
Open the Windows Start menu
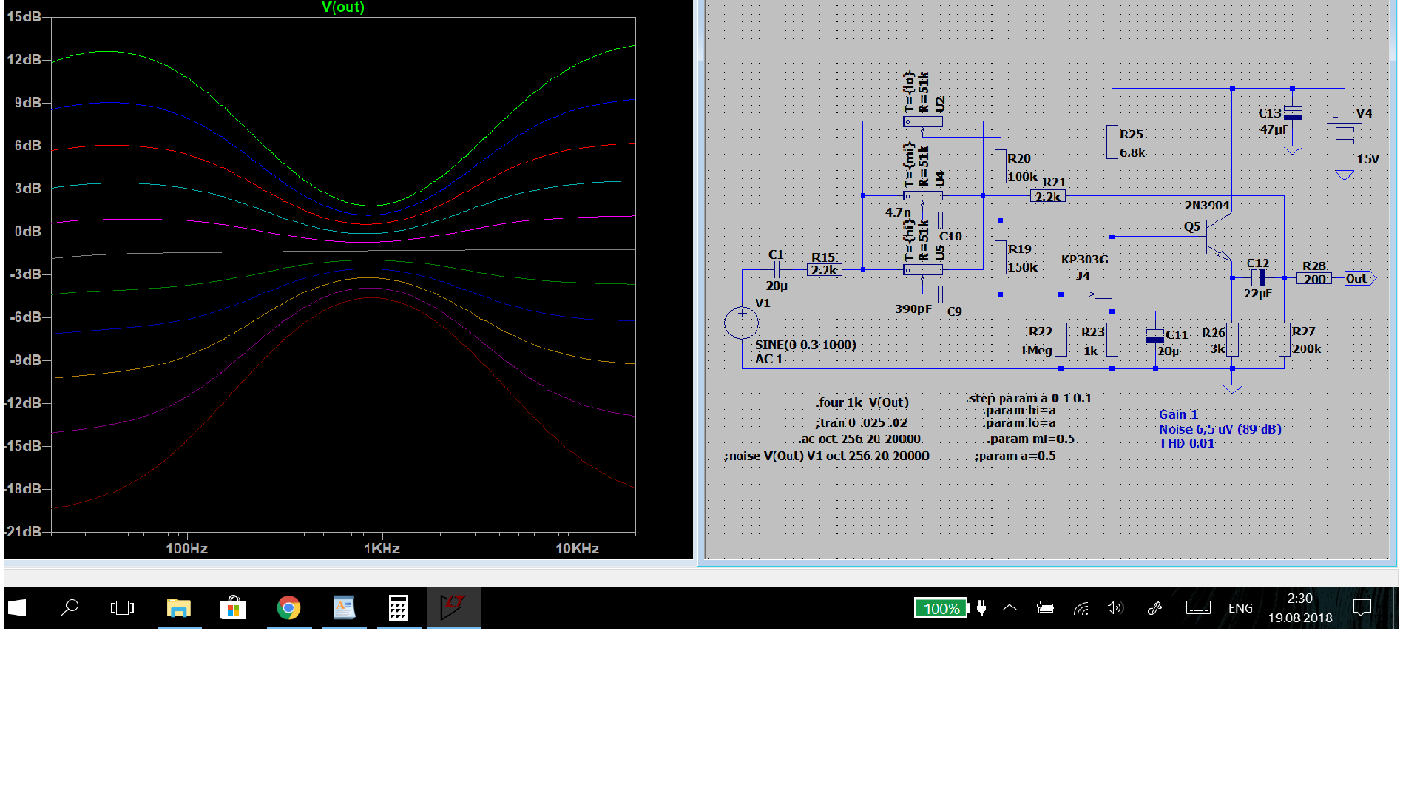pos(17,608)
